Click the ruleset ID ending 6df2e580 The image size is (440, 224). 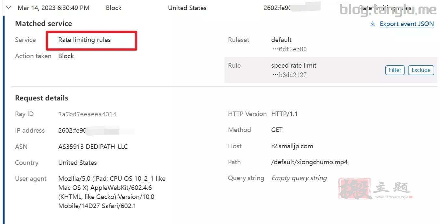[x=289, y=49]
